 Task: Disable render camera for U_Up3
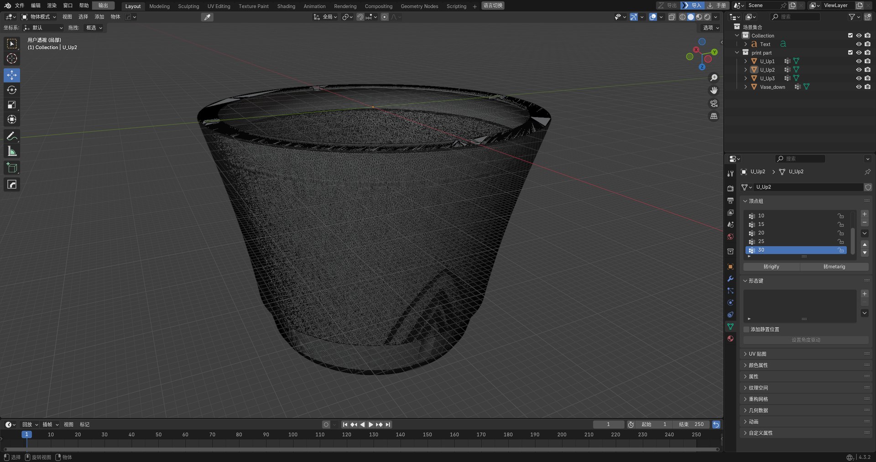tap(867, 78)
